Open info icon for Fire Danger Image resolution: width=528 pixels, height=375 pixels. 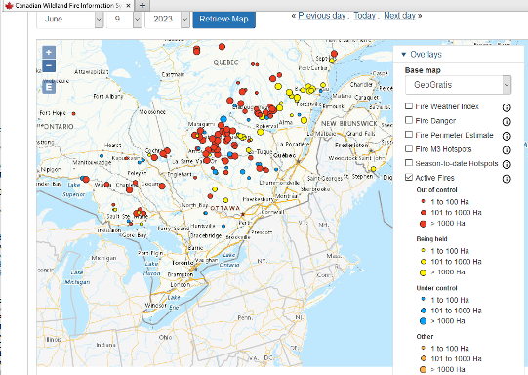[507, 122]
